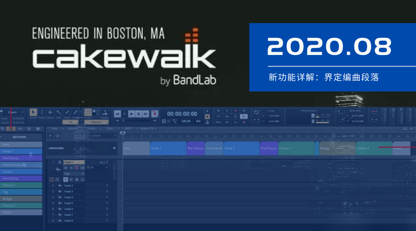Select the Erase tool
Viewport: 416px width, 231px height.
coord(75,112)
